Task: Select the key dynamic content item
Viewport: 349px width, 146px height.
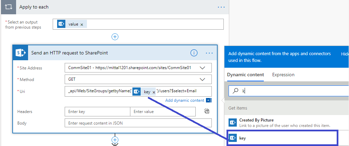Action: pos(283,138)
